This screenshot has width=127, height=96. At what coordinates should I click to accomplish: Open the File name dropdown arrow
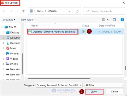pyautogui.click(x=81, y=85)
